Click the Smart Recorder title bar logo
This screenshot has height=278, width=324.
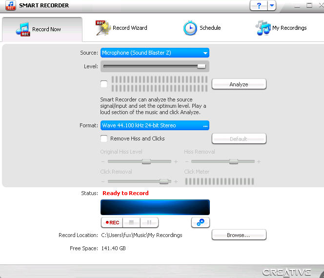pyautogui.click(x=10, y=5)
